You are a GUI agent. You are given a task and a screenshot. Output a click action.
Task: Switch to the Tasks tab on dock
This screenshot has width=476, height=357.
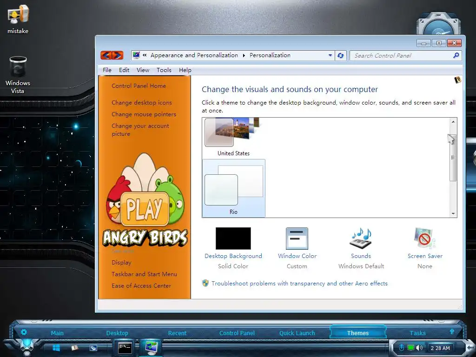418,333
